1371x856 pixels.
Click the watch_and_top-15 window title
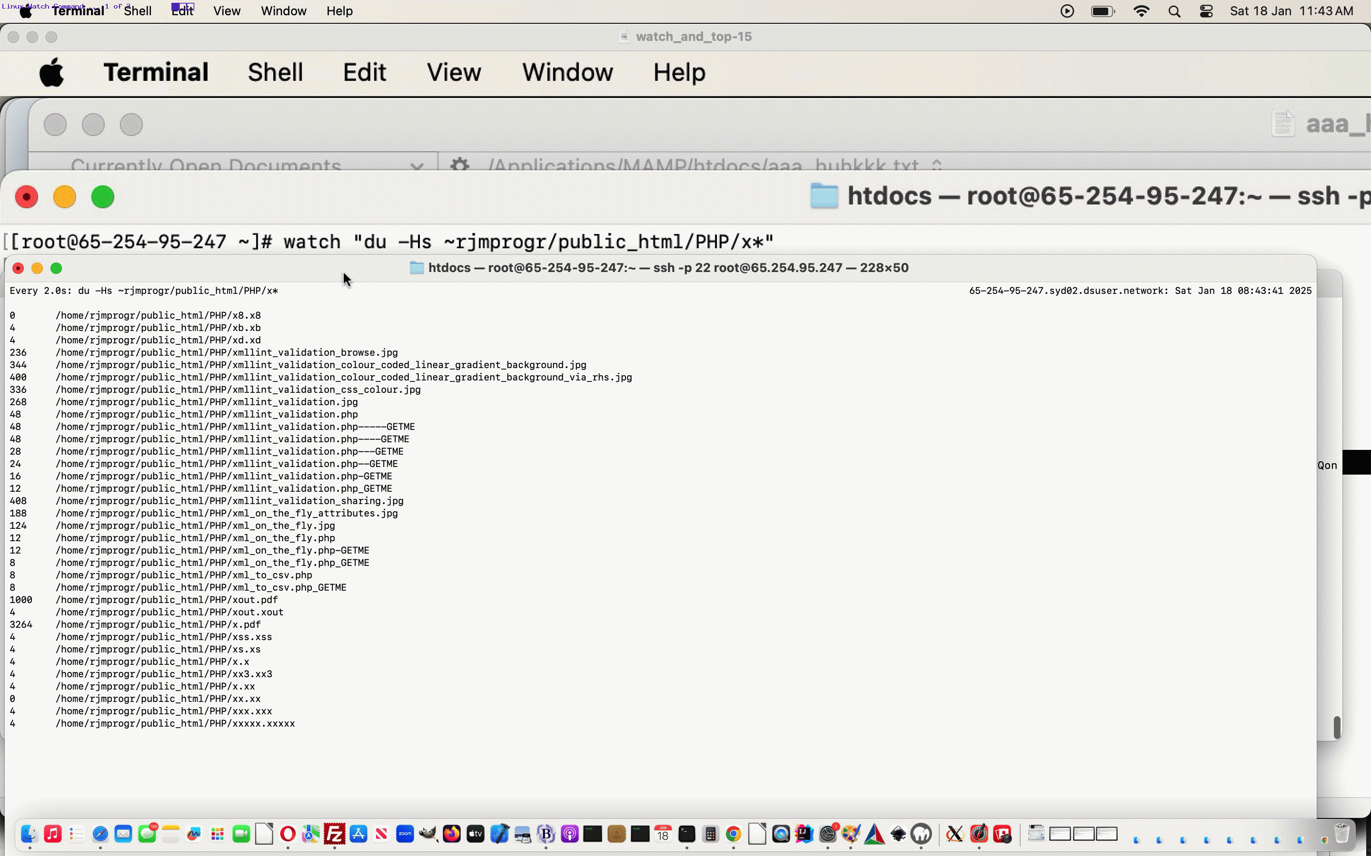[694, 37]
